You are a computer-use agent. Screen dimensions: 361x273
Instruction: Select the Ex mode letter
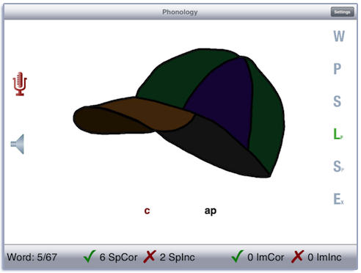coord(339,199)
